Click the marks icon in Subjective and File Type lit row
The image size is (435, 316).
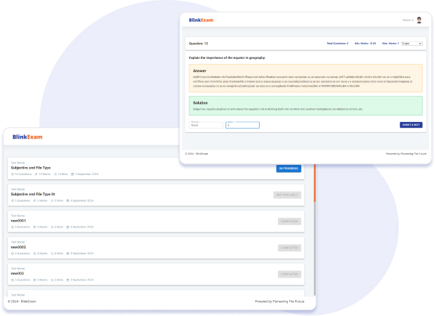35,200
